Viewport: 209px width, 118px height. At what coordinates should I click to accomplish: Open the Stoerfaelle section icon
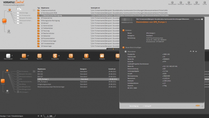pyautogui.click(x=86, y=56)
